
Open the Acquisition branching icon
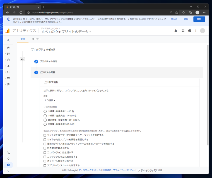tap(8, 72)
